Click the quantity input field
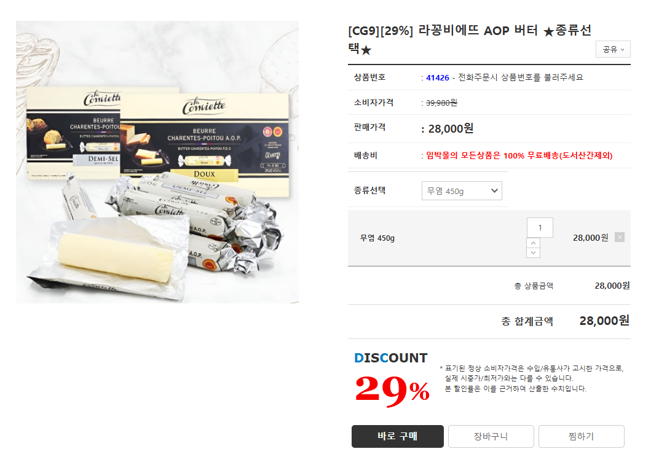The width and height of the screenshot is (659, 465). click(x=540, y=228)
